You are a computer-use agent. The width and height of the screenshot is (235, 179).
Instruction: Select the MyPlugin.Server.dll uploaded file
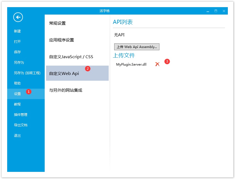131,65
